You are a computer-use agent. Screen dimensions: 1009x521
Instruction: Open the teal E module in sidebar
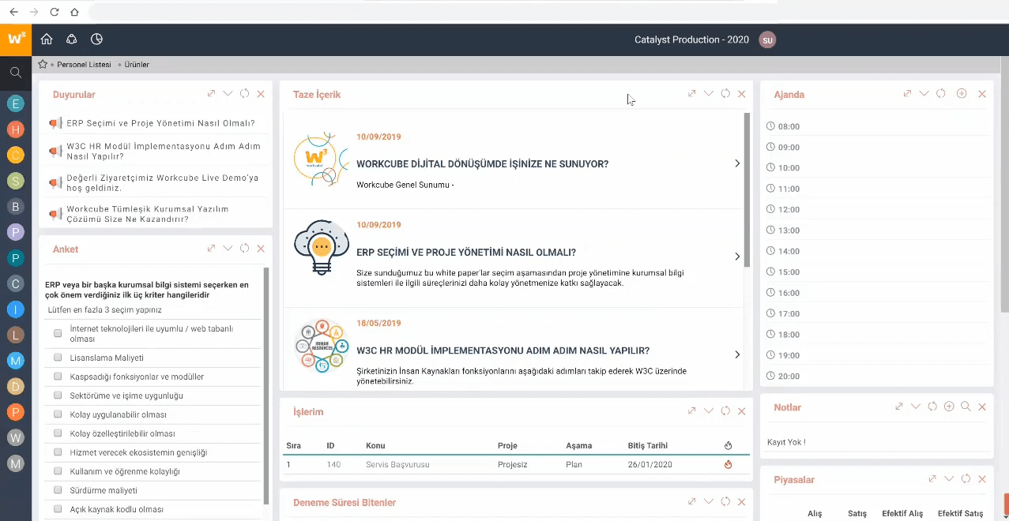pyautogui.click(x=16, y=103)
